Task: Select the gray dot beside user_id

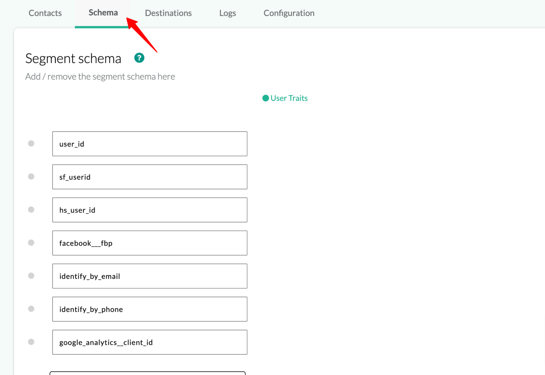Action: [31, 143]
